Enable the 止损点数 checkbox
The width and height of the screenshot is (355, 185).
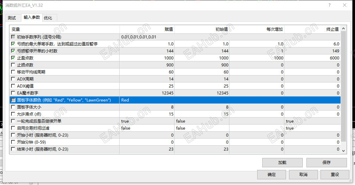(x=13, y=65)
